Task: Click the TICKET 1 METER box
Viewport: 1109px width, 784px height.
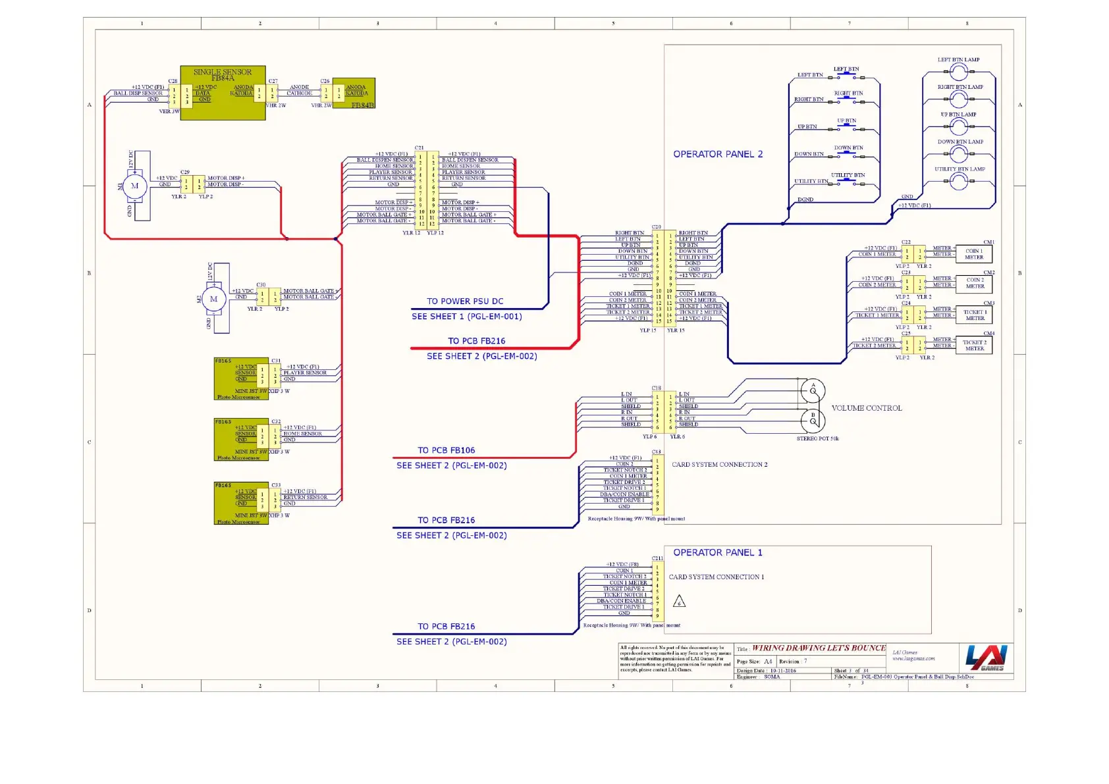Action: [x=975, y=315]
